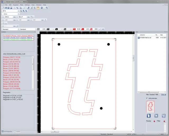Click the red P power icon
Screen dimensions: 169x136
74,29
